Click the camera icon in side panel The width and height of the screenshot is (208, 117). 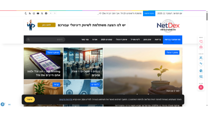(x=201, y=47)
